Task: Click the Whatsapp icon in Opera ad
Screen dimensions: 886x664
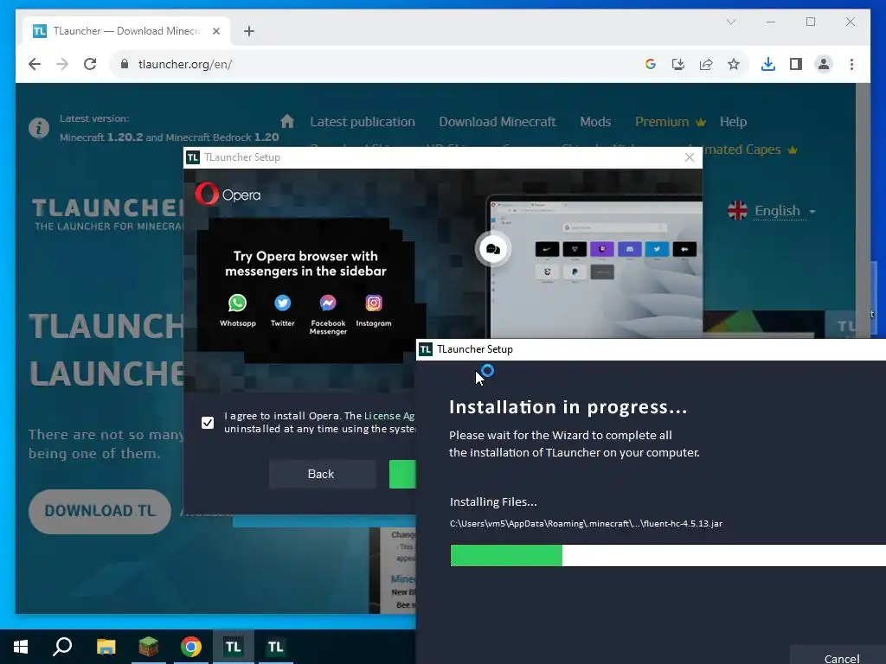Action: [x=237, y=303]
